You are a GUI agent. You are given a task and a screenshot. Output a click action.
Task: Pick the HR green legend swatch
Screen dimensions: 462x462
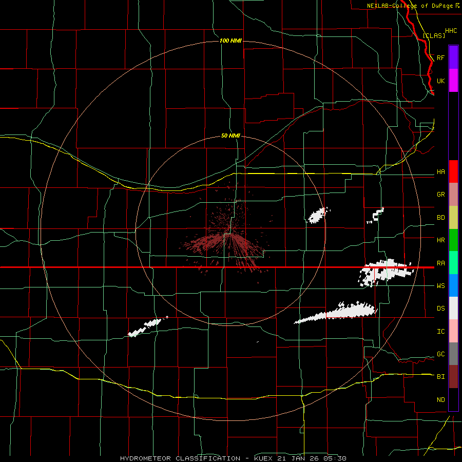[x=453, y=240]
